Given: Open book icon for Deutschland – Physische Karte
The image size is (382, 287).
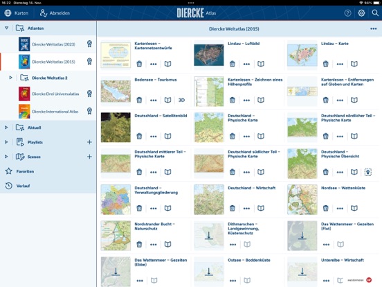Looking at the screenshot, I should (261, 136).
